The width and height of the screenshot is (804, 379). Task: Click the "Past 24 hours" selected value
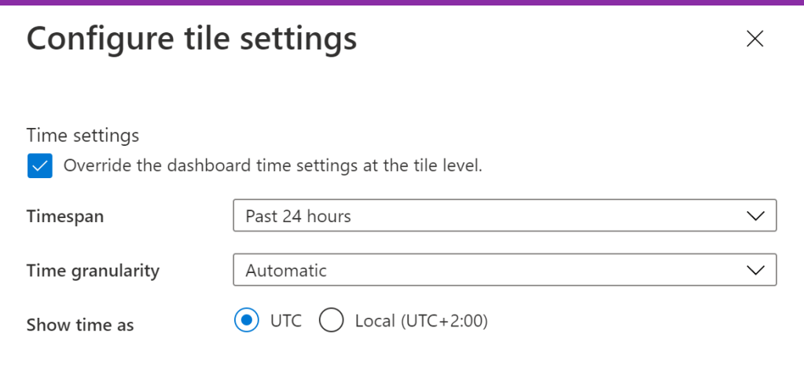pyautogui.click(x=298, y=216)
